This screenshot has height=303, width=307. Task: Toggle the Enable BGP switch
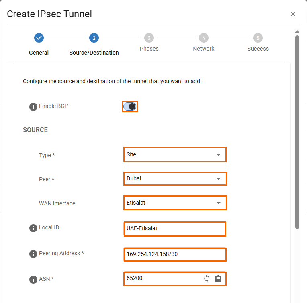click(130, 106)
